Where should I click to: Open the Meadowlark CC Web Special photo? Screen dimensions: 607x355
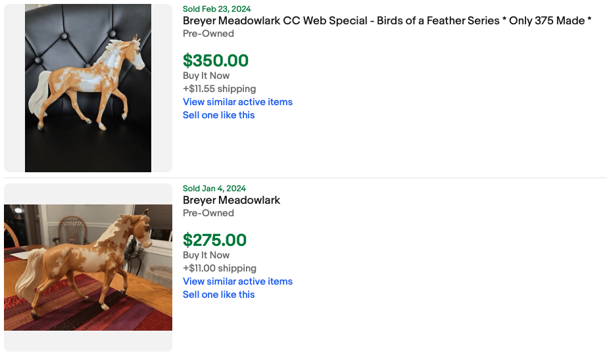point(88,88)
